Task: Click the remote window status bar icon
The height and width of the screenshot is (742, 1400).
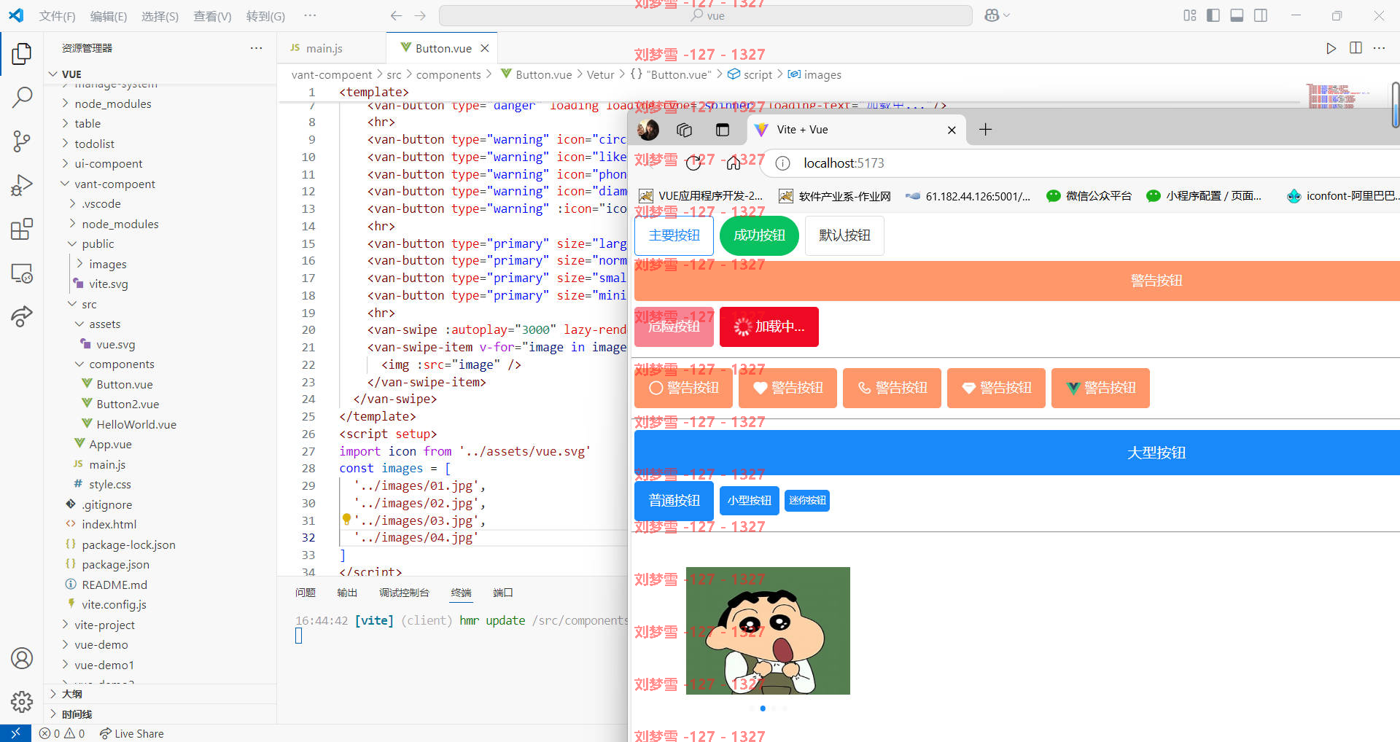Action: [15, 733]
